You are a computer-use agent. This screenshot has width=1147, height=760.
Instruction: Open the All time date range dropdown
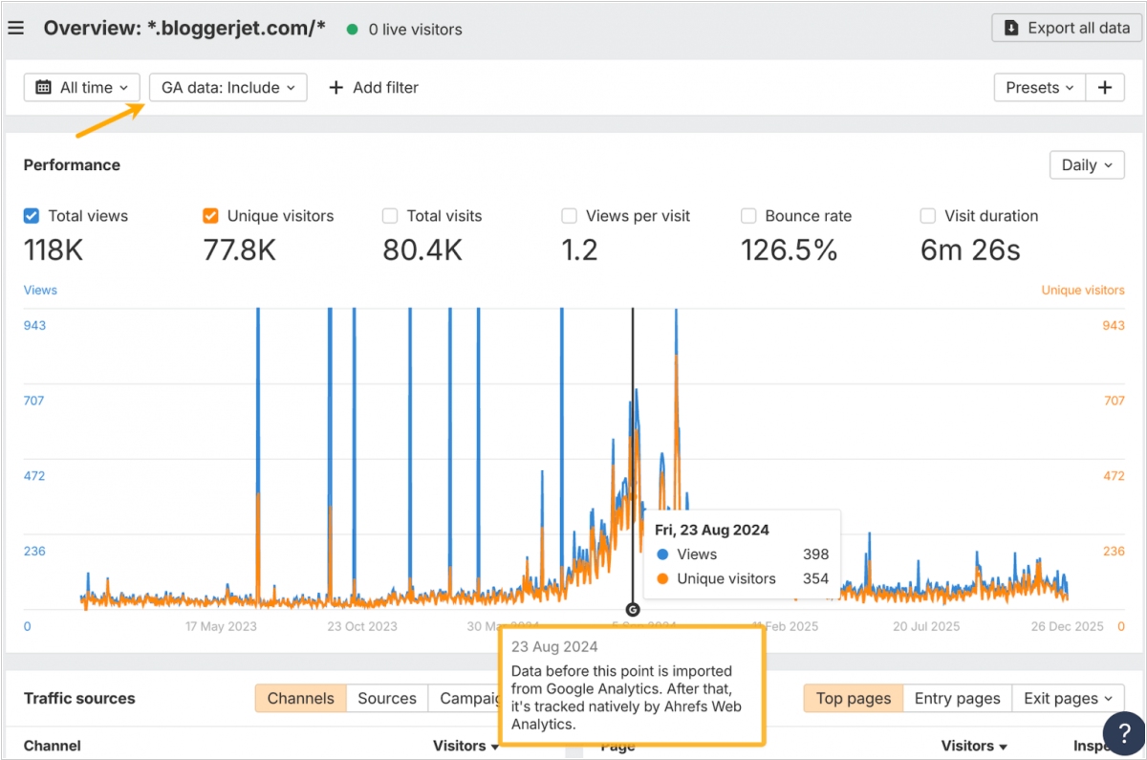pyautogui.click(x=82, y=88)
